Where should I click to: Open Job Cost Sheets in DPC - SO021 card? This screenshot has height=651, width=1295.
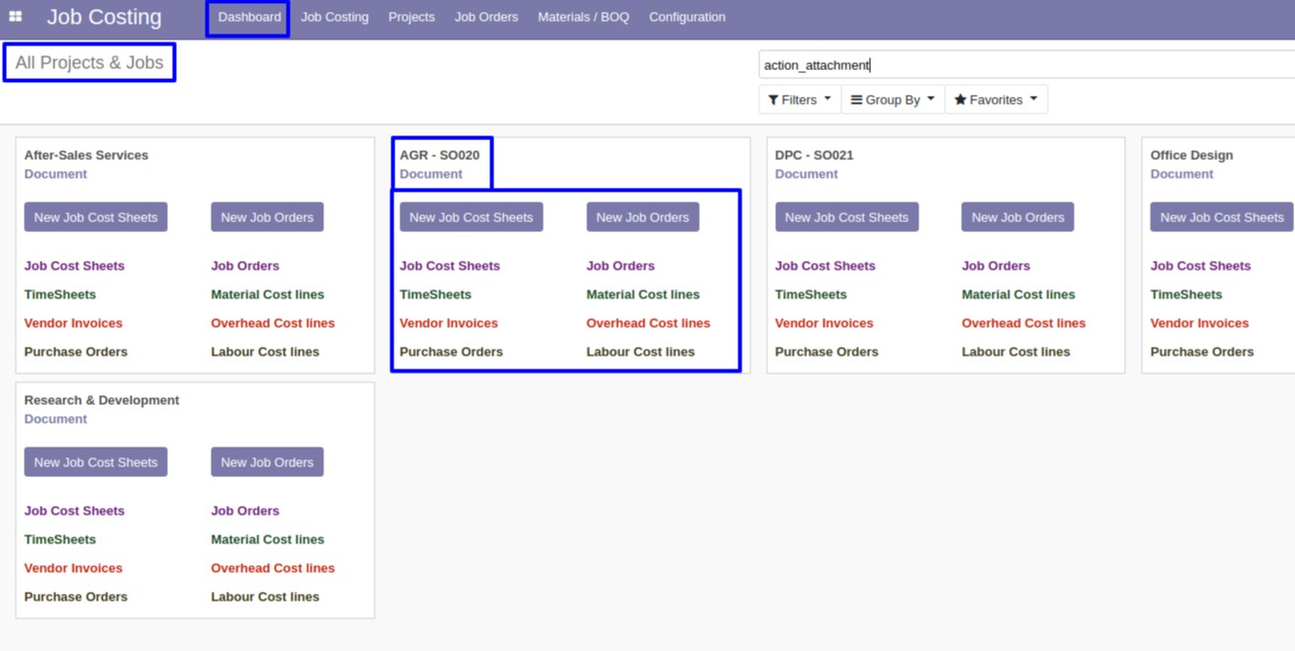[x=825, y=266]
